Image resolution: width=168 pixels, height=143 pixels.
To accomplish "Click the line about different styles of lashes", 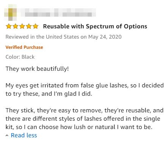I will (83, 119).
